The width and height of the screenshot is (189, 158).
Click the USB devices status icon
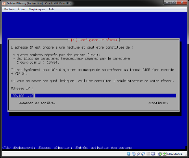click(139, 154)
